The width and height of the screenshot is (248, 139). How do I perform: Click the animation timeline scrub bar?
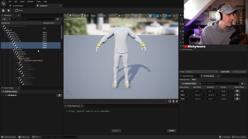click(115, 101)
